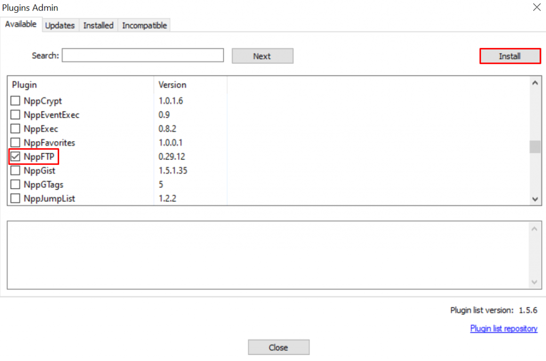Tick the NppExec checkbox
Image resolution: width=546 pixels, height=361 pixels.
(15, 129)
